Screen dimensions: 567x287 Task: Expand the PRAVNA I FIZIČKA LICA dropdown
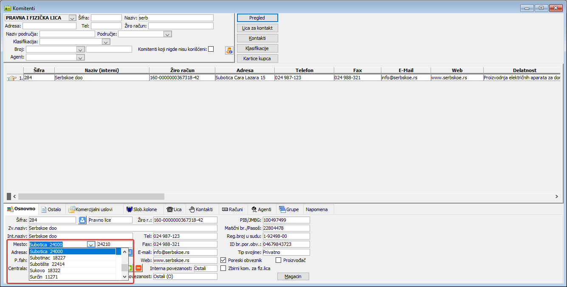click(x=72, y=18)
